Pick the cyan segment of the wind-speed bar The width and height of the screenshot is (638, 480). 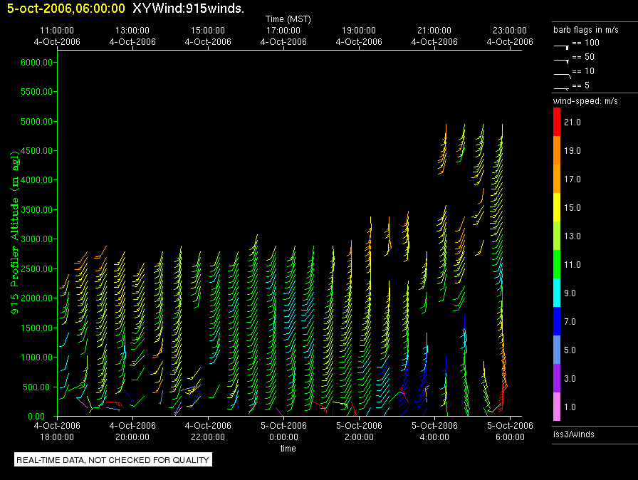pyautogui.click(x=557, y=293)
